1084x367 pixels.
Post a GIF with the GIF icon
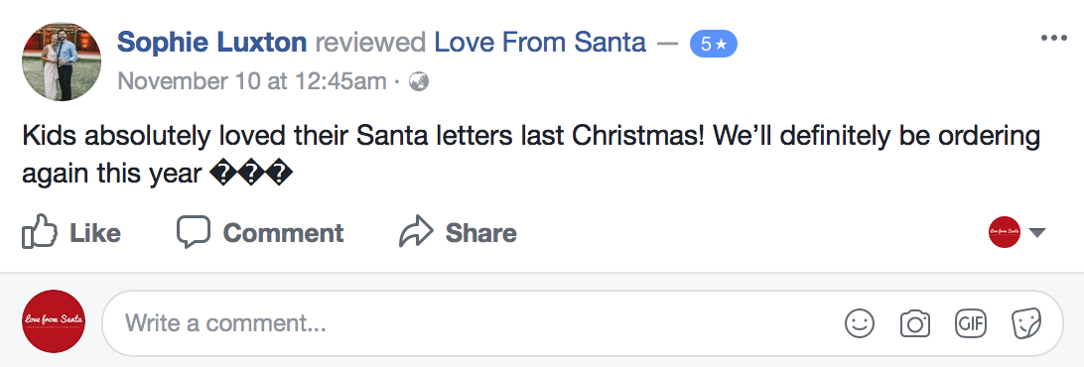(971, 322)
